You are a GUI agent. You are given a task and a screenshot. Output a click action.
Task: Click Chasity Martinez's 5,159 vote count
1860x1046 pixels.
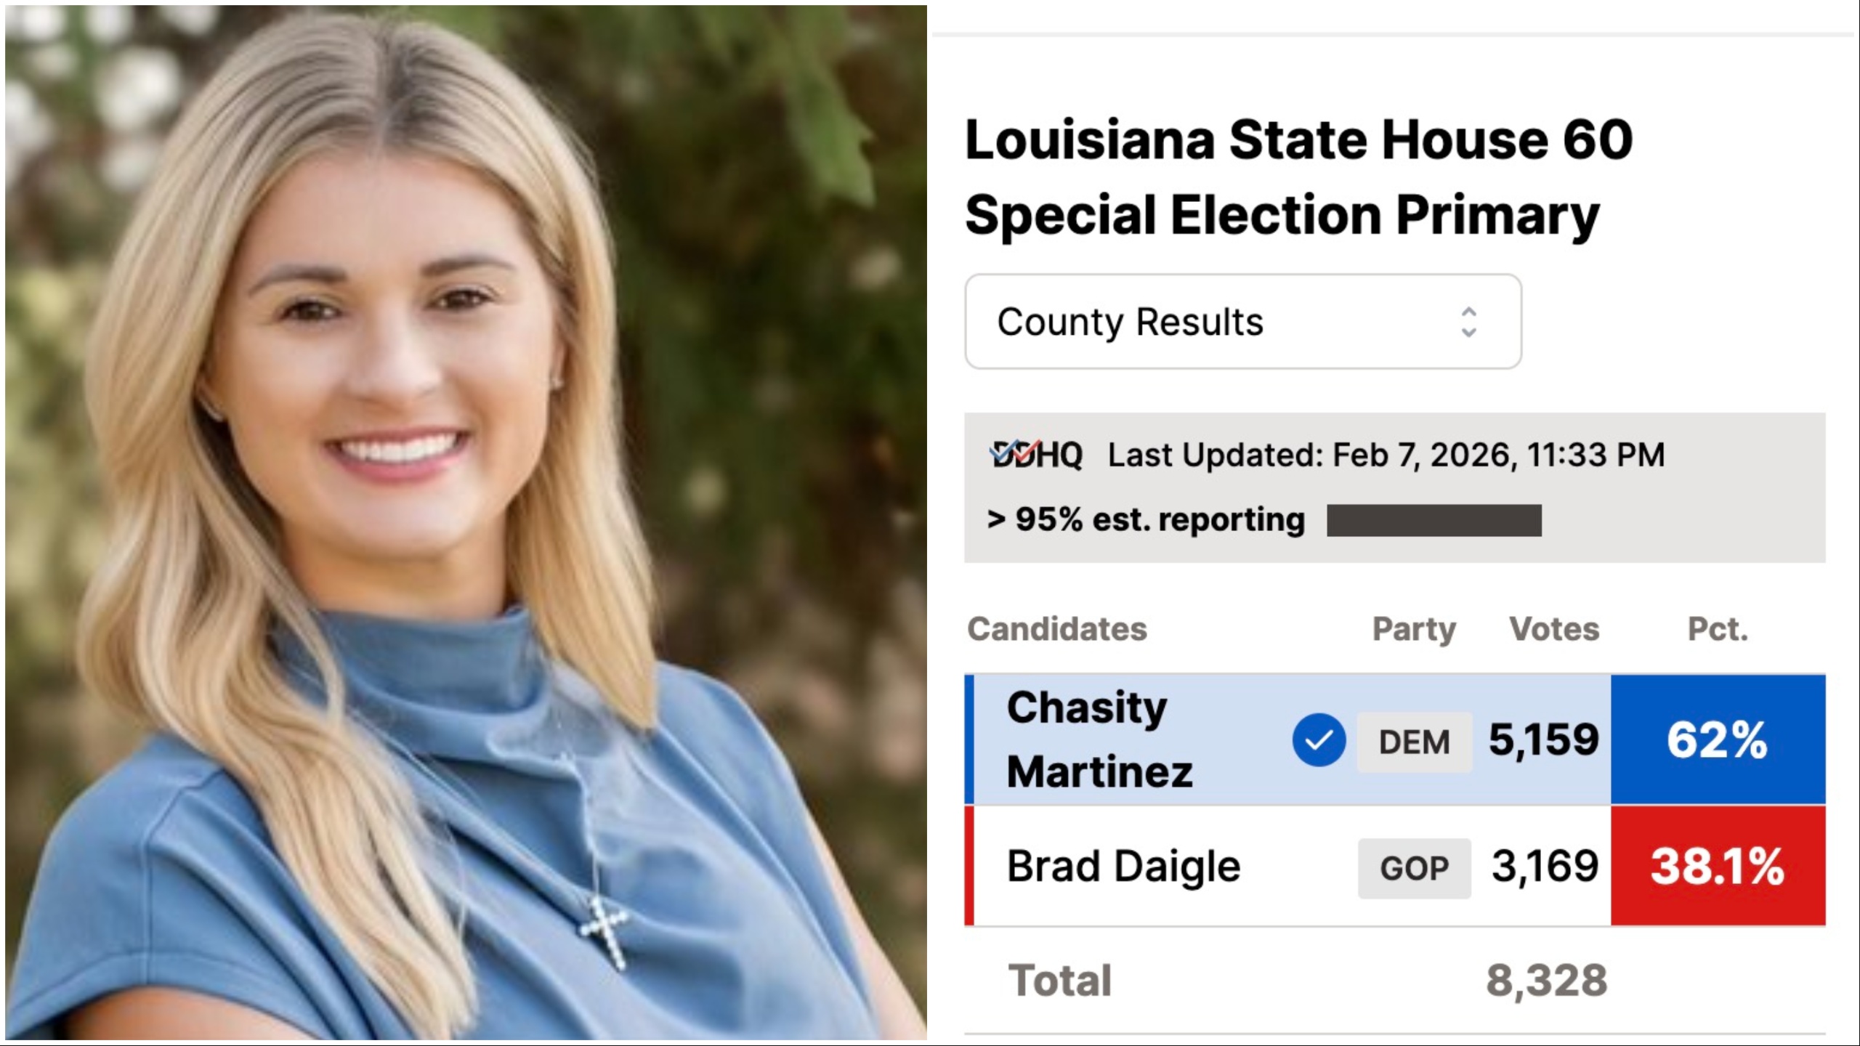point(1544,740)
